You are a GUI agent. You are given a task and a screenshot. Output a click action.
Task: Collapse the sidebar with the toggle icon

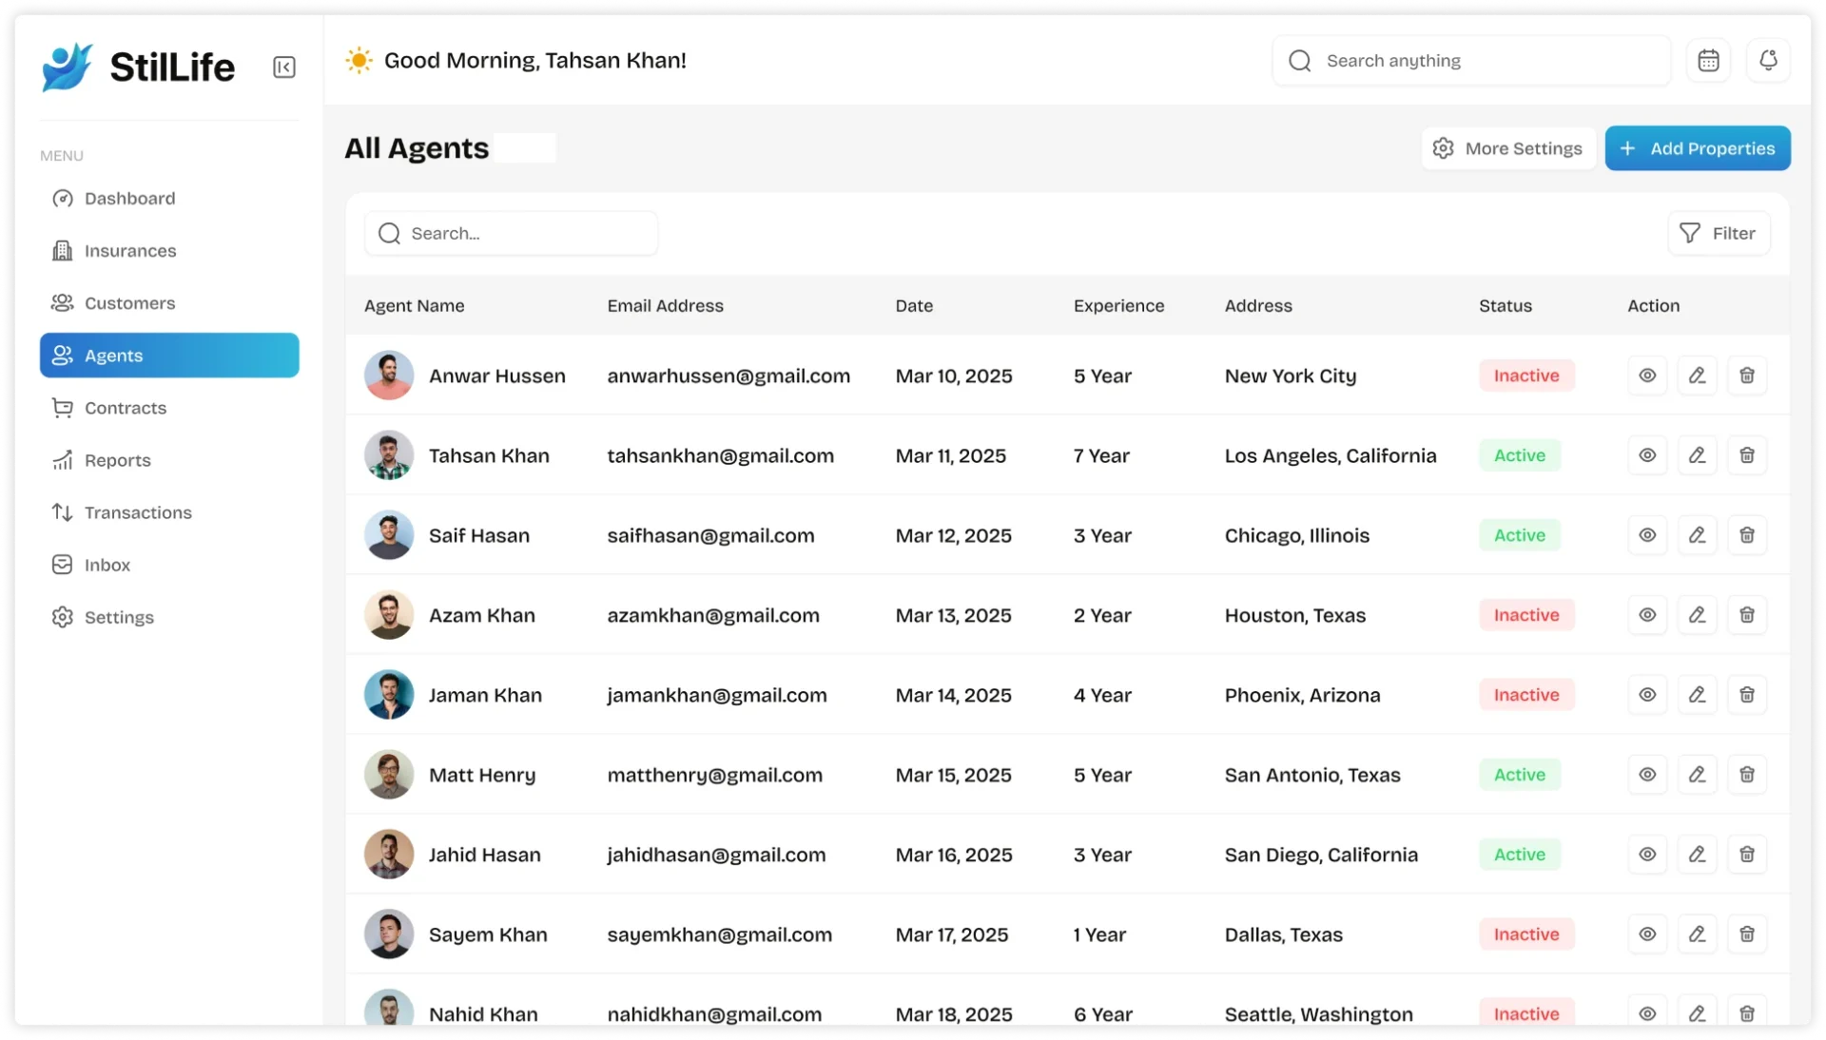[x=283, y=67]
